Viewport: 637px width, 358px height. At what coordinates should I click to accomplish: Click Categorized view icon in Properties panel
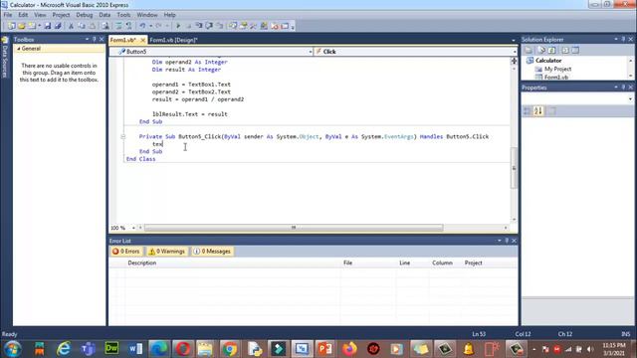point(527,110)
